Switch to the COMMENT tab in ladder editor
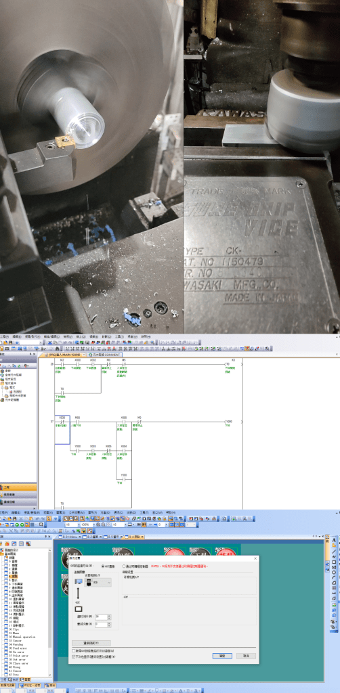Viewport: 340px width, 693px height. 104,355
